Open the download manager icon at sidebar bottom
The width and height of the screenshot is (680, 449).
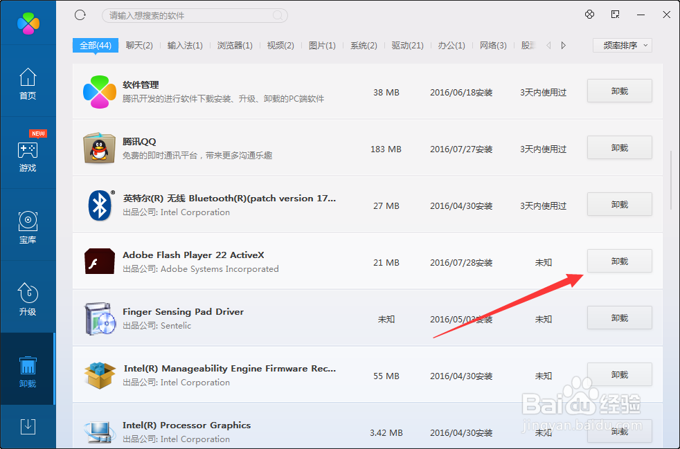point(28,426)
